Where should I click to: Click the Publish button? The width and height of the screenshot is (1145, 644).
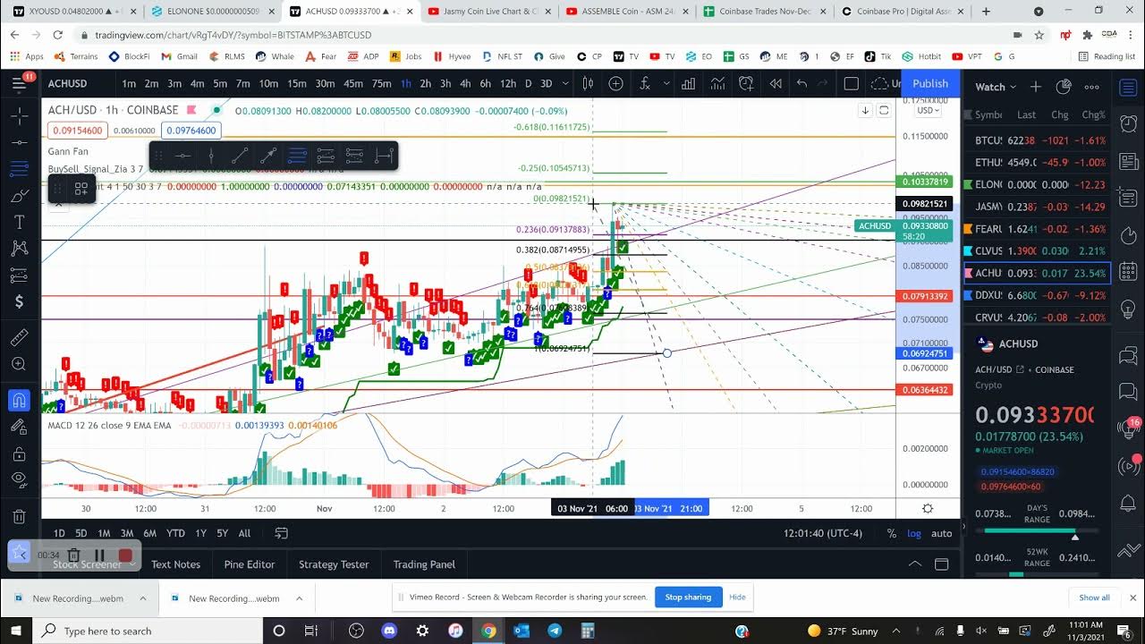coord(930,84)
